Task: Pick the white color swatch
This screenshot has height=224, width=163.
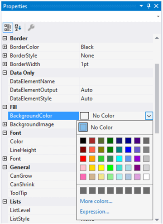Action: pyautogui.click(x=146, y=177)
